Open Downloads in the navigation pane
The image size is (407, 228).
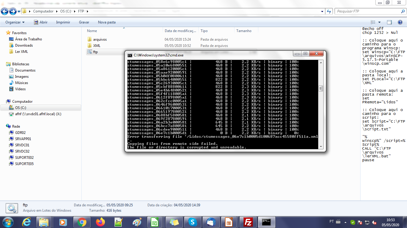(x=24, y=45)
